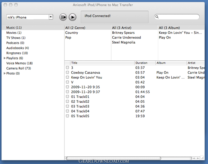Open Podcasts (0) category
This screenshot has height=164, width=208.
15,43
